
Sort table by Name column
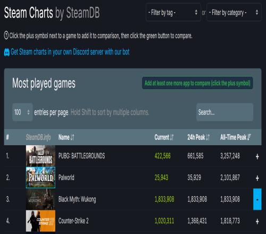[x=66, y=137]
